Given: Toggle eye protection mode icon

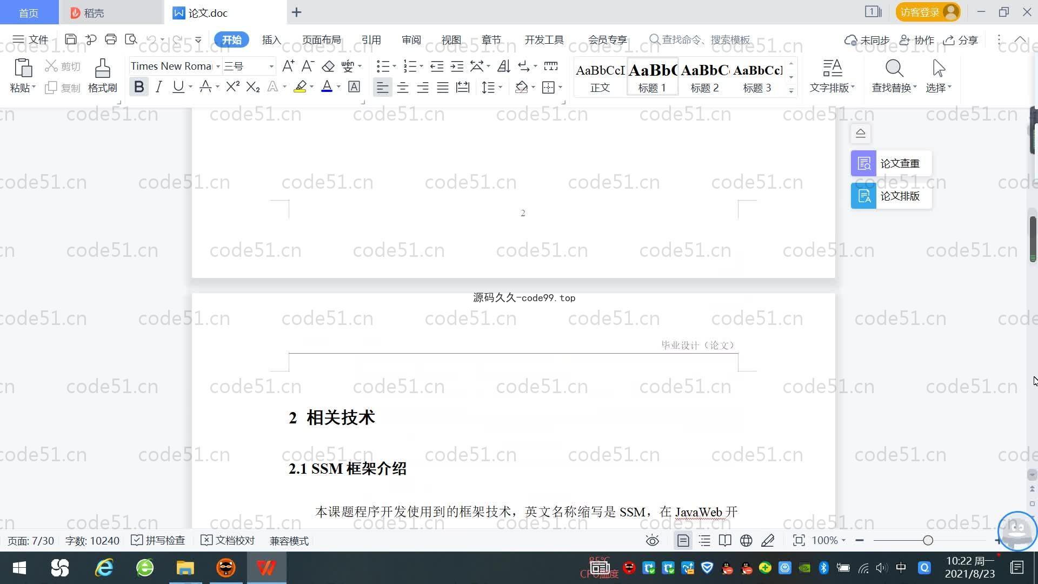Looking at the screenshot, I should click(653, 540).
